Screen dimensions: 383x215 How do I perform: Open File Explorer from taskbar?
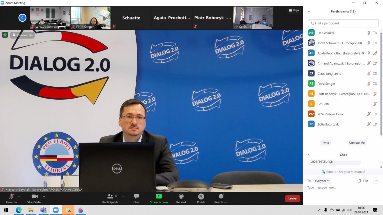coord(31,210)
